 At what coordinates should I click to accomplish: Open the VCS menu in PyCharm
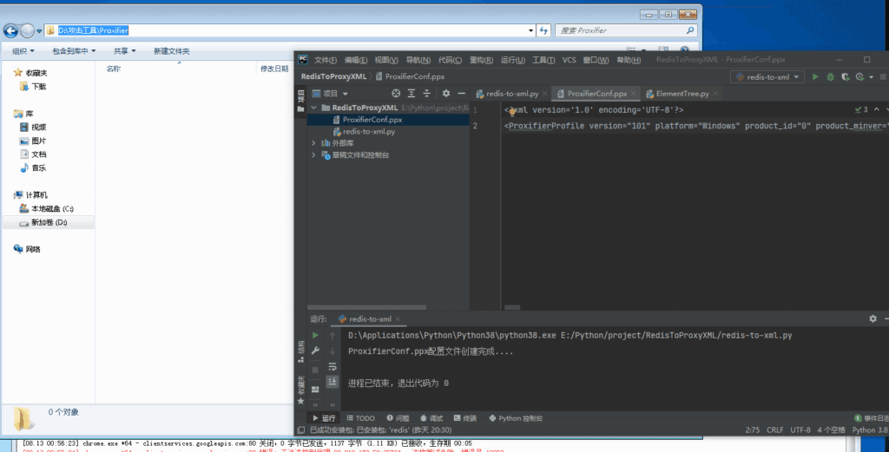click(569, 60)
